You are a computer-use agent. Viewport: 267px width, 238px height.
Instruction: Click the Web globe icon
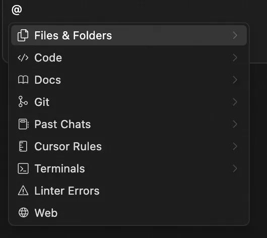tap(23, 213)
